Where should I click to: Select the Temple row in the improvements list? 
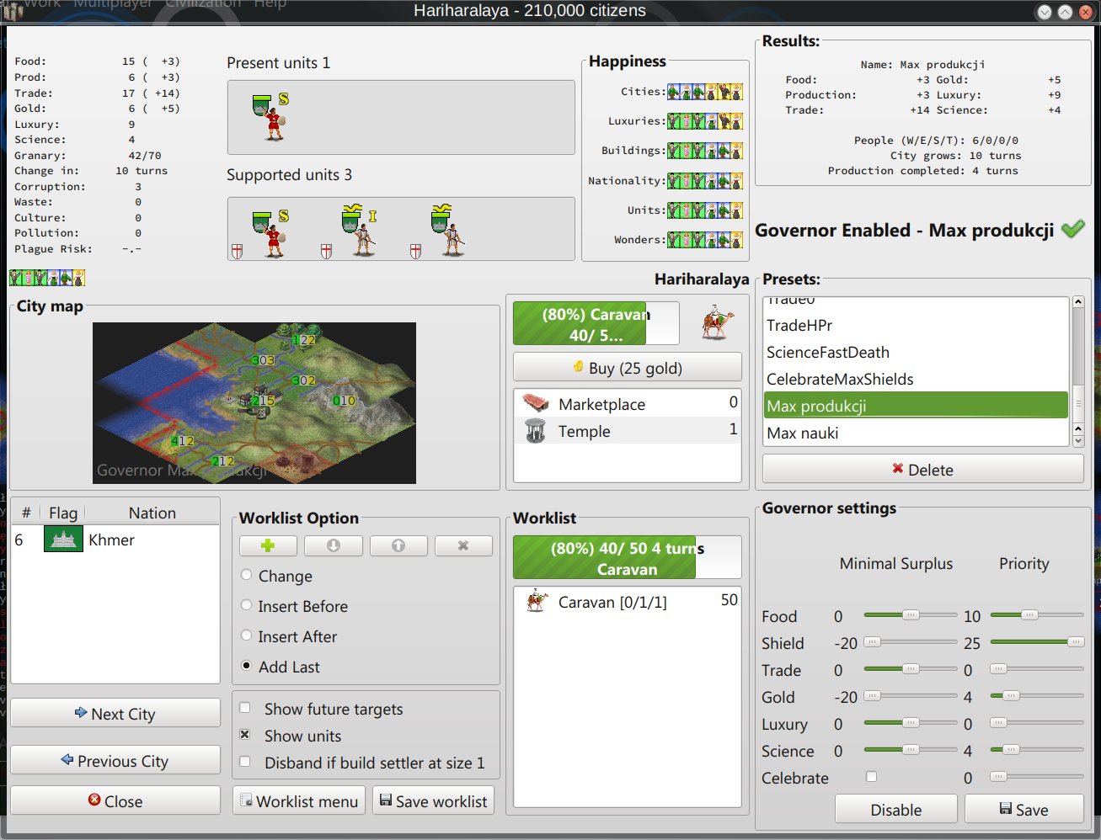[x=628, y=431]
